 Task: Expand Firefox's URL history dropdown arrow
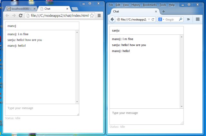point(149,19)
